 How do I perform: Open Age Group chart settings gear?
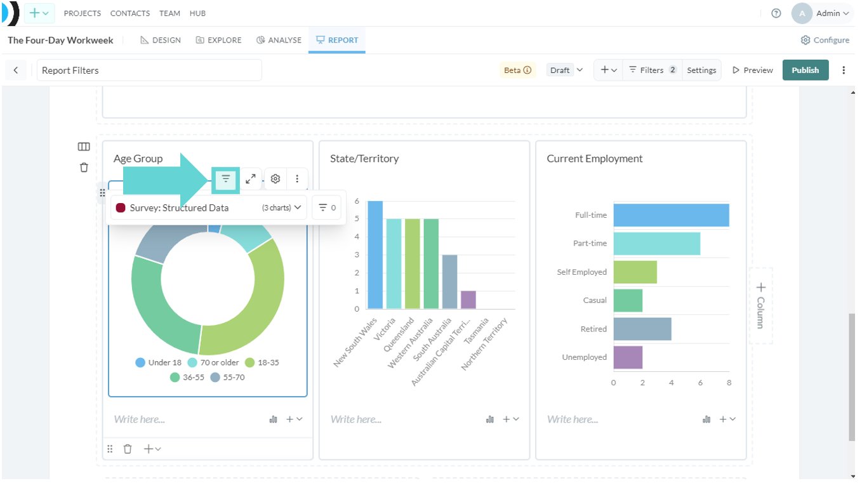click(x=275, y=179)
